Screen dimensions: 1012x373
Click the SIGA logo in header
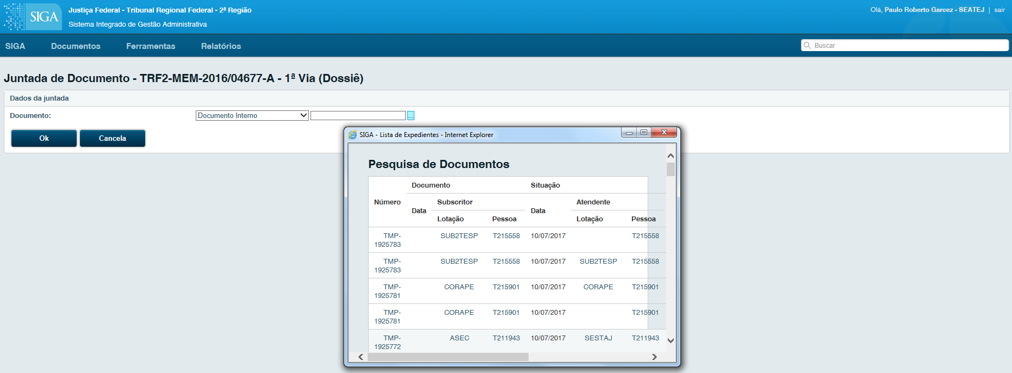[x=33, y=16]
